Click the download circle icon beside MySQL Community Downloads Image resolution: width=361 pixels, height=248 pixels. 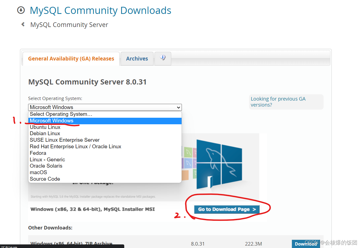pos(21,10)
